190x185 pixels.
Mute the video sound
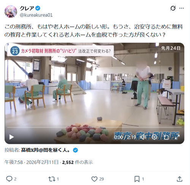[143, 137]
